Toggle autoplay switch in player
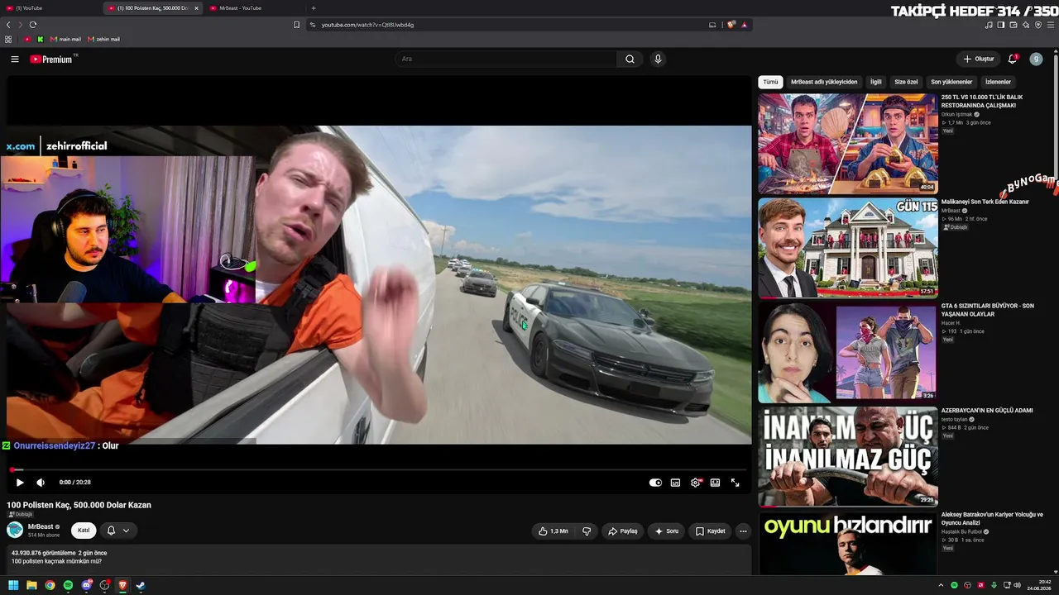The width and height of the screenshot is (1059, 595). [x=655, y=483]
